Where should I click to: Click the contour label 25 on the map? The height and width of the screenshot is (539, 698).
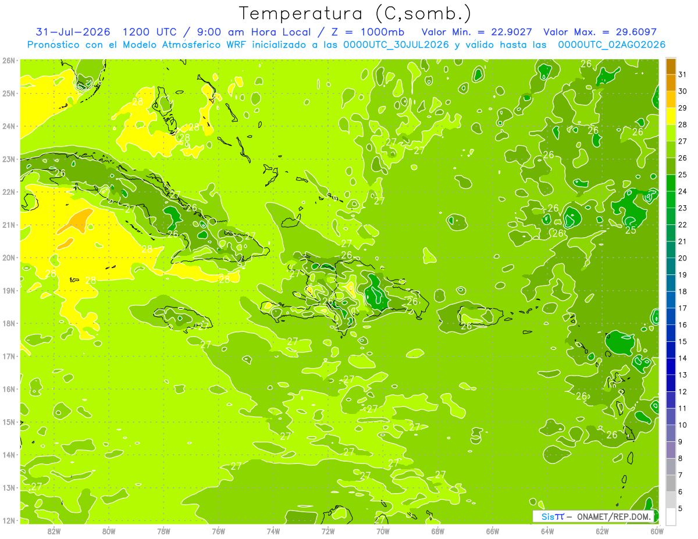point(631,230)
